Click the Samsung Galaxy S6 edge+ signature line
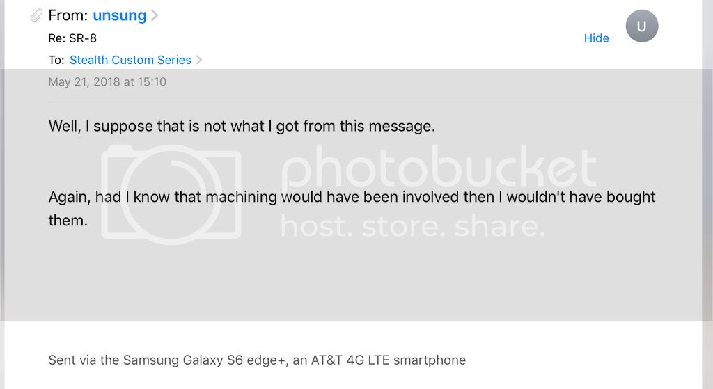The width and height of the screenshot is (713, 389). (257, 360)
